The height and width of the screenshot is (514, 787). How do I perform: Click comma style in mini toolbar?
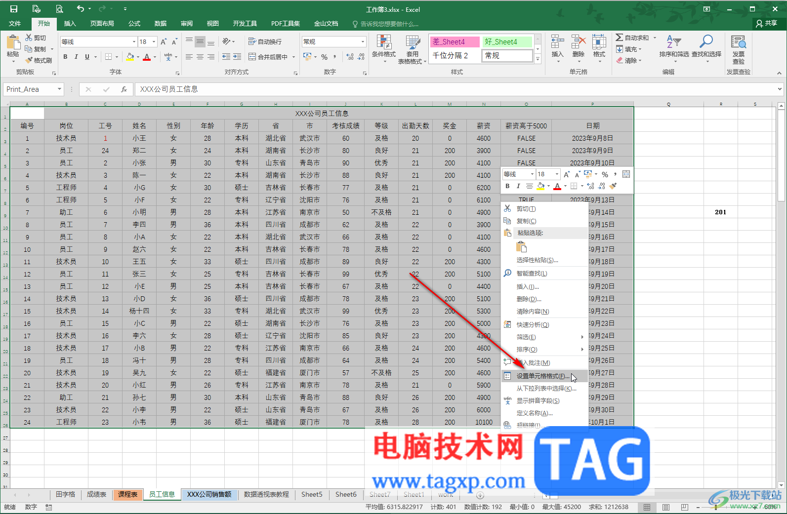pos(615,174)
